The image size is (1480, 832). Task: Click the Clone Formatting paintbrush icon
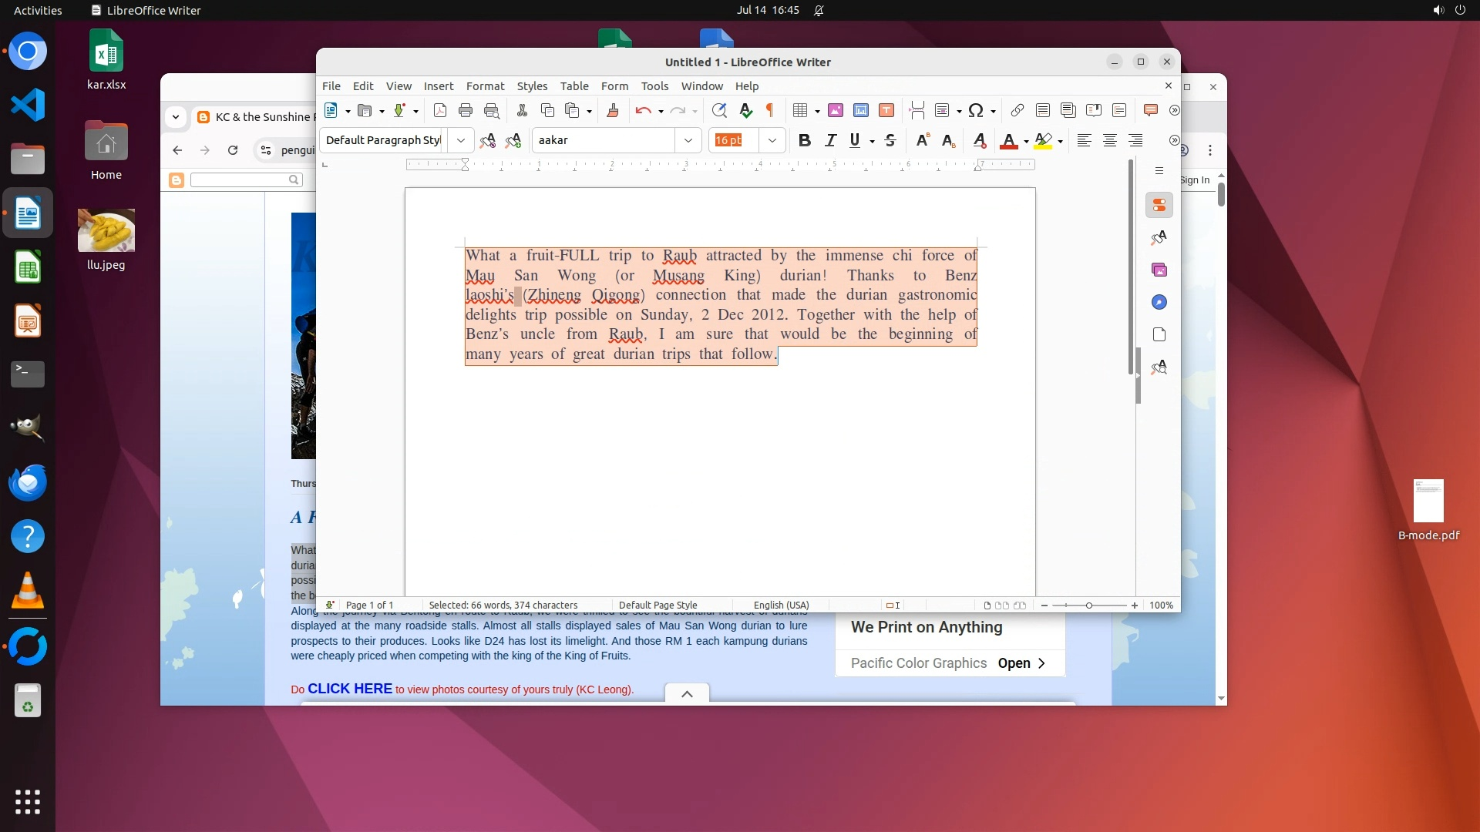[x=613, y=110]
